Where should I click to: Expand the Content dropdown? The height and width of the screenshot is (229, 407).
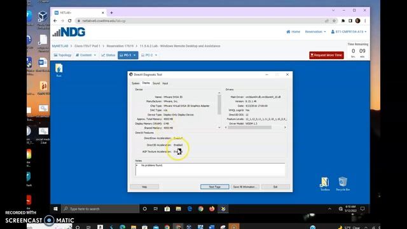tap(86, 55)
